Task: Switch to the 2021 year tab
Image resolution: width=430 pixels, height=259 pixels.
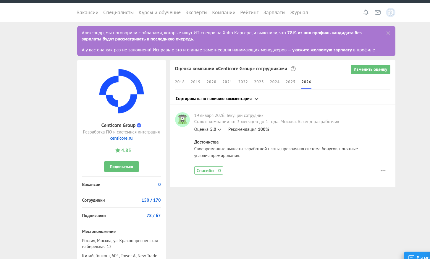Action: [x=227, y=82]
